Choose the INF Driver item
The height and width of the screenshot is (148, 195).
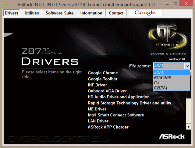pyautogui.click(x=97, y=85)
